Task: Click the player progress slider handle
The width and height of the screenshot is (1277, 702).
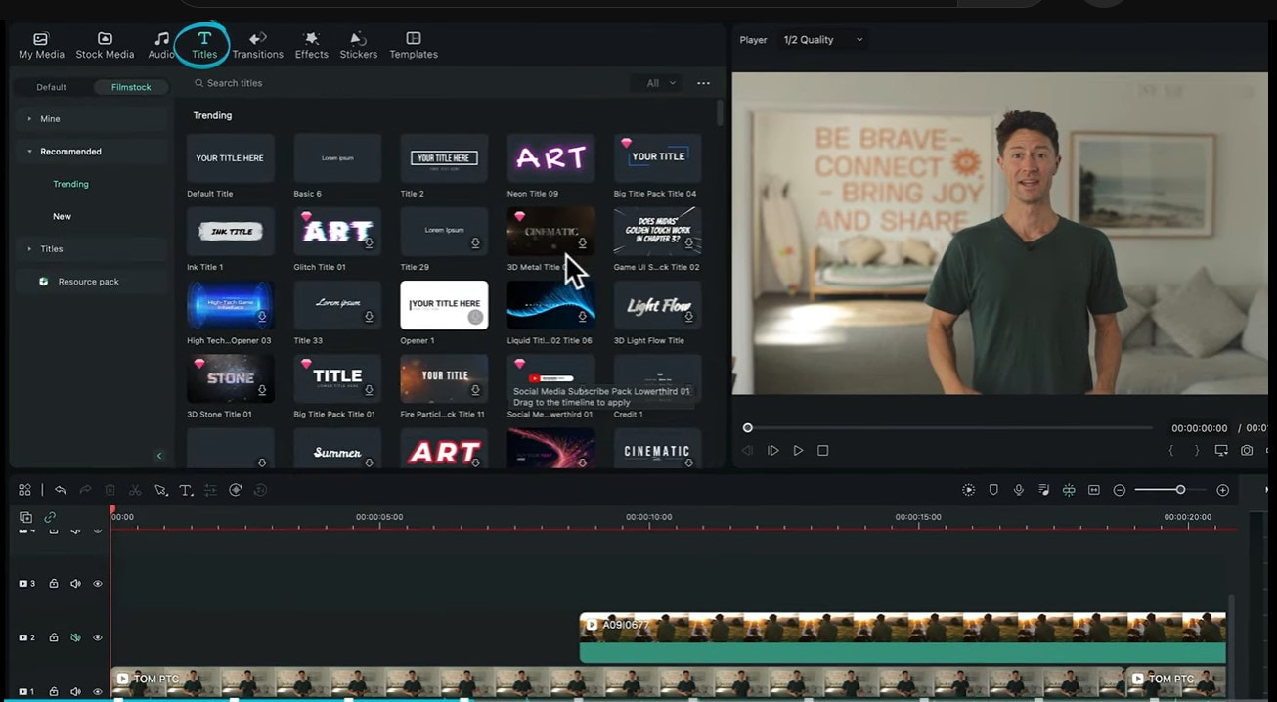Action: (748, 428)
